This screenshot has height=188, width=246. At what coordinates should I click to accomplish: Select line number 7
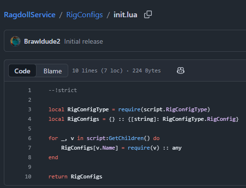pyautogui.click(x=30, y=148)
